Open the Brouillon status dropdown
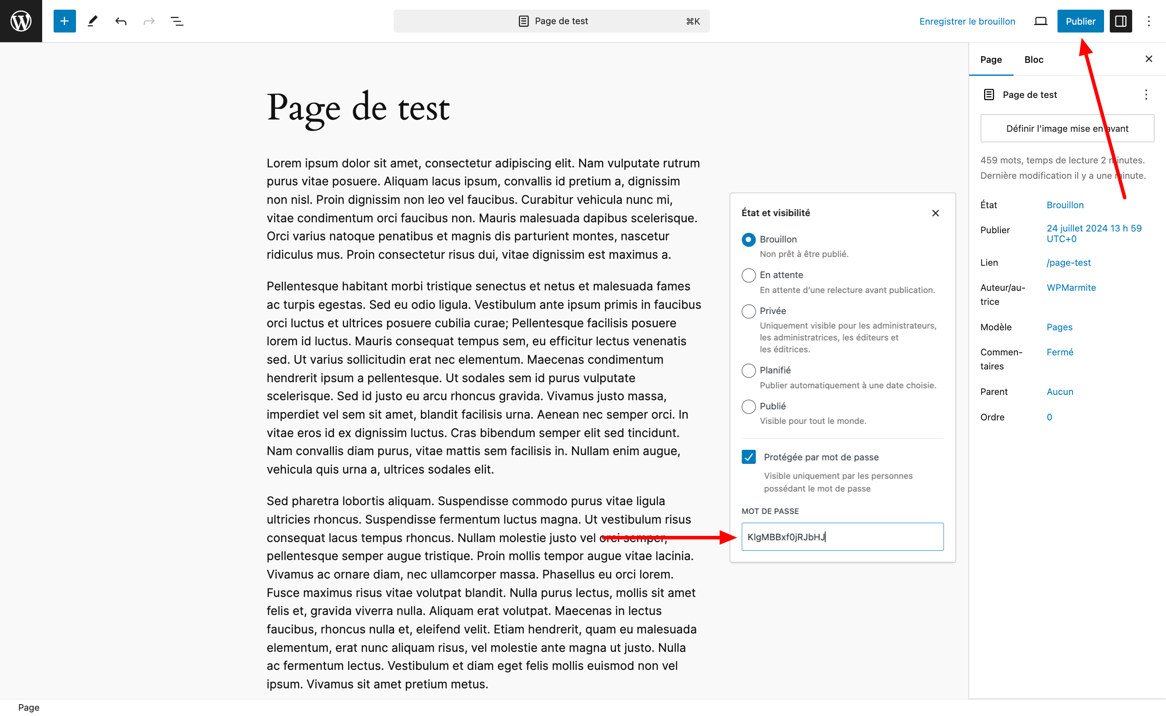 pyautogui.click(x=1065, y=205)
